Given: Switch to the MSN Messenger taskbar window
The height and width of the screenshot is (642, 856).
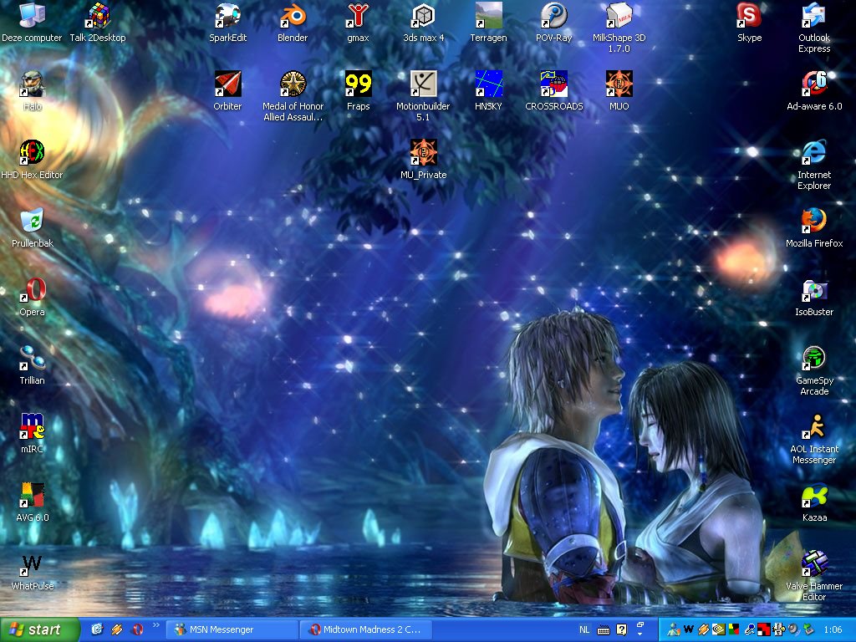Looking at the screenshot, I should pos(232,629).
